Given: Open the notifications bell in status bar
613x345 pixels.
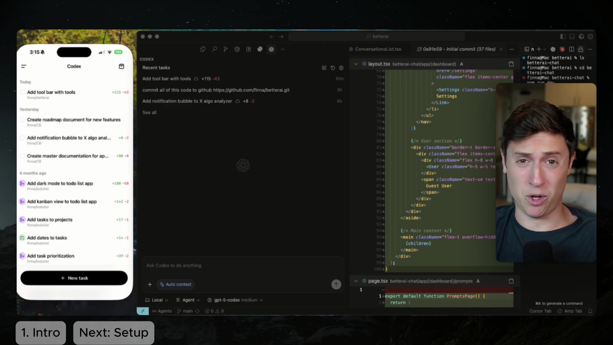Looking at the screenshot, I should coord(590,311).
